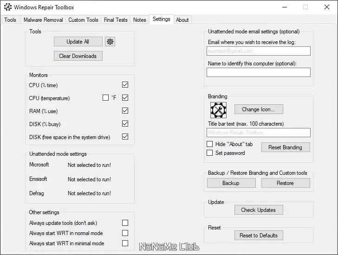Click the Change Icon... button
Viewport: 338px width, 255px height.
(259, 109)
